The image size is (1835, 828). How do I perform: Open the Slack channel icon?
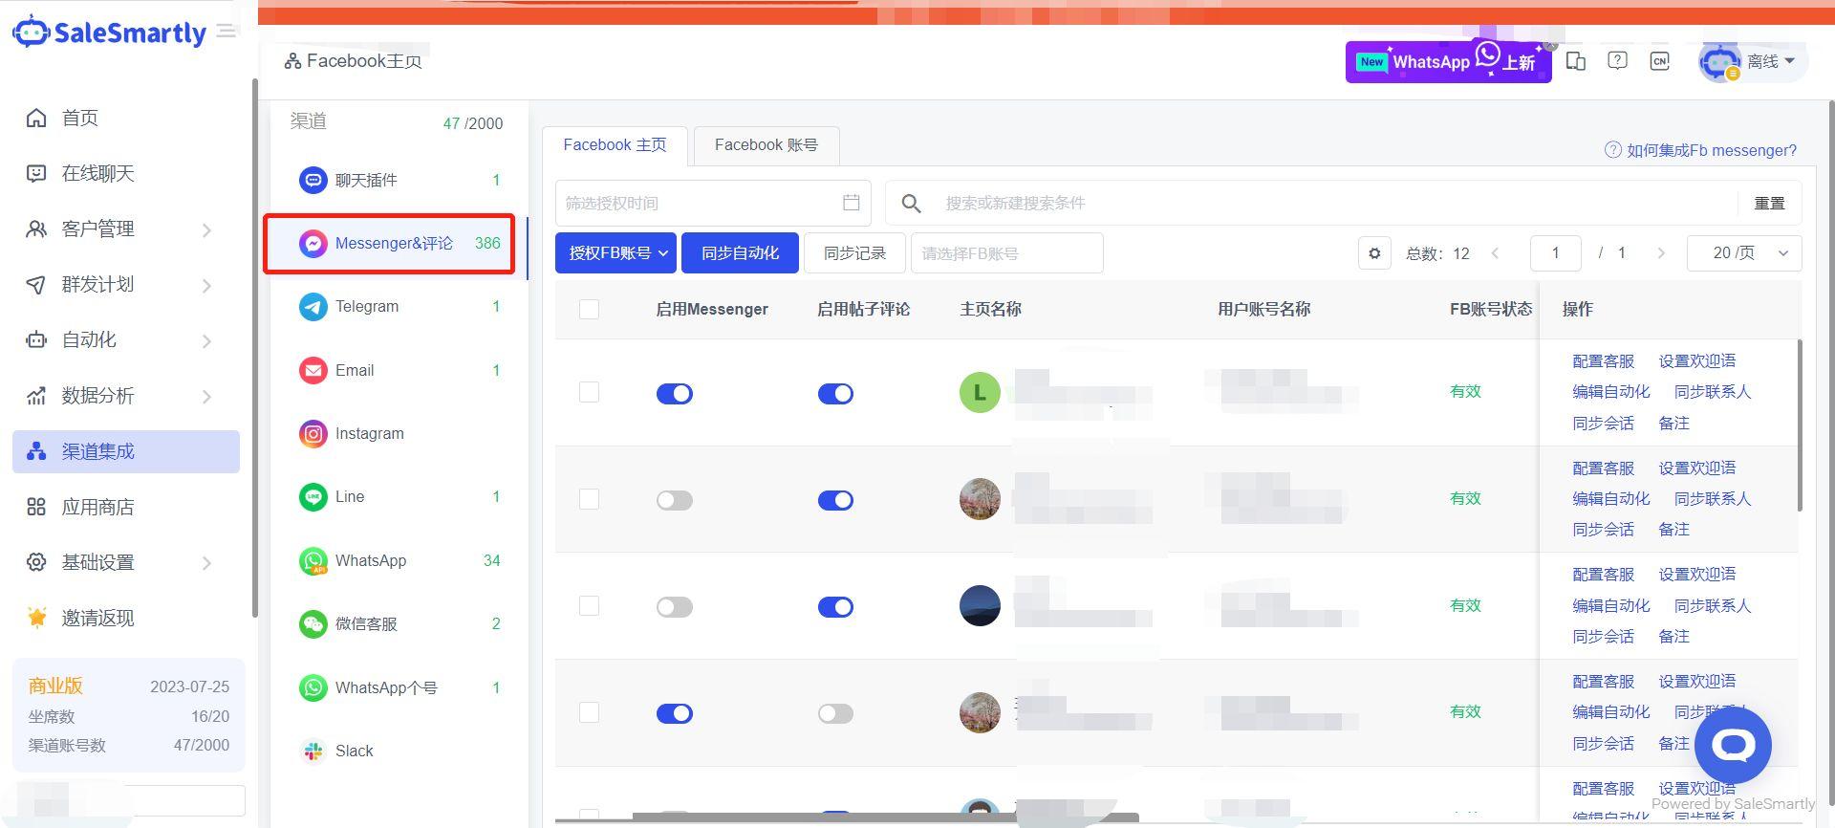pos(313,752)
